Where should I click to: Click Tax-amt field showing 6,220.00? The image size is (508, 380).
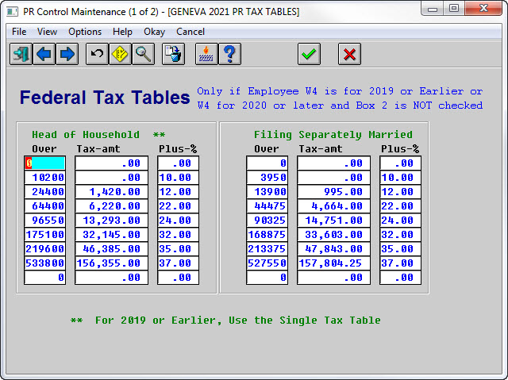111,205
